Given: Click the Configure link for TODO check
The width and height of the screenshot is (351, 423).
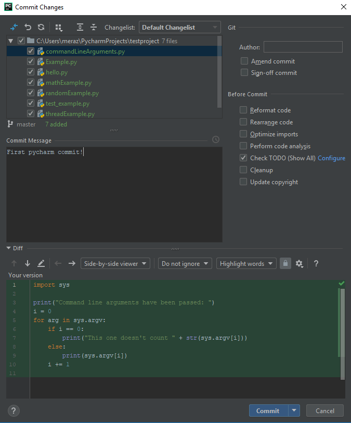Looking at the screenshot, I should pos(331,158).
